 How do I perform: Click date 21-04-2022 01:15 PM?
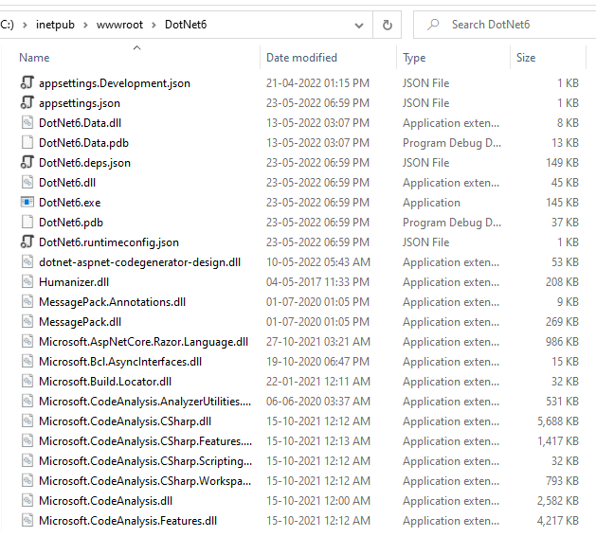point(317,83)
